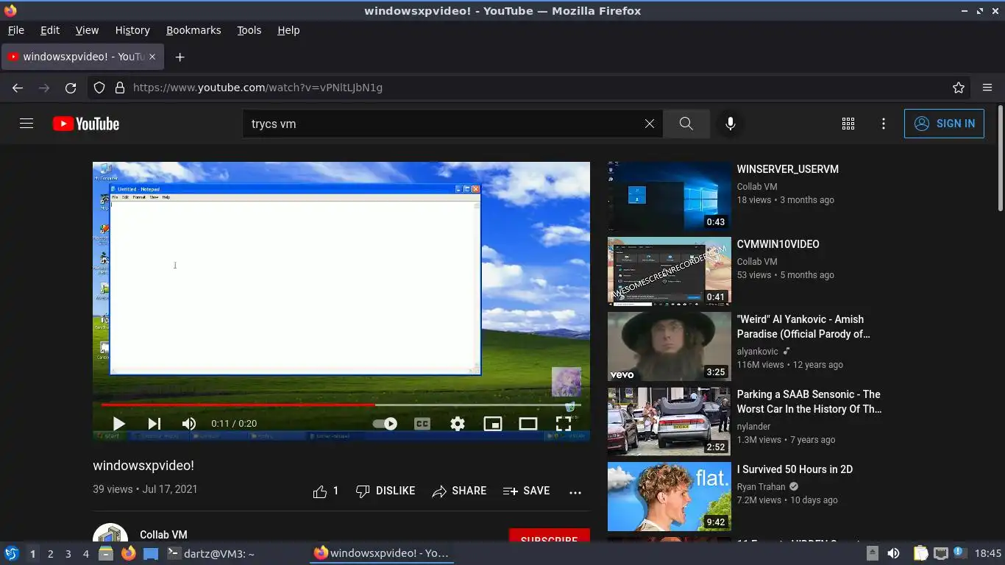The image size is (1005, 565).
Task: Bookmark this page with the star
Action: (x=959, y=88)
